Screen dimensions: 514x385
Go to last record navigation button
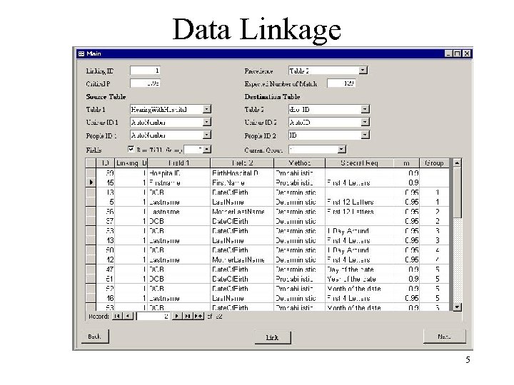point(188,317)
